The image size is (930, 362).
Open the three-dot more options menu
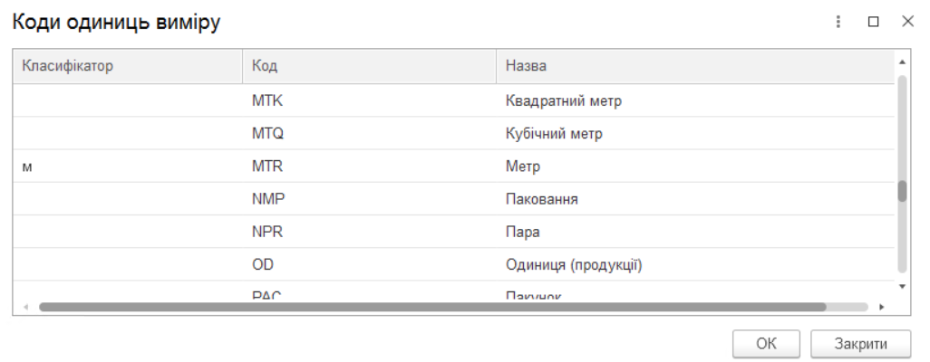(838, 22)
